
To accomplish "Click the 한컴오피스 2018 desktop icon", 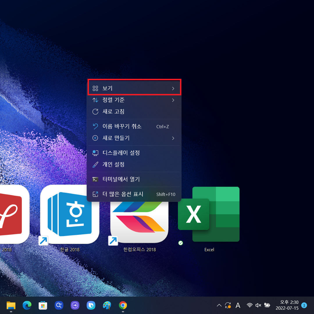I will coord(139,222).
